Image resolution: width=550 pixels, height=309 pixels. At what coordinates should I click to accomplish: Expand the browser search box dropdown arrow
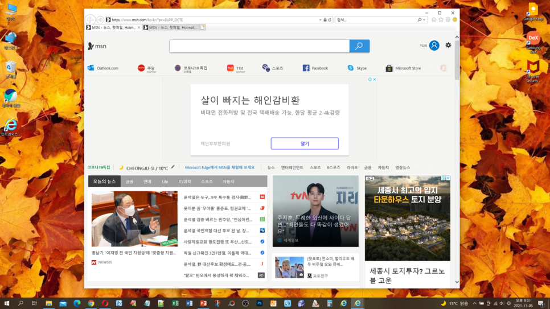tap(424, 20)
